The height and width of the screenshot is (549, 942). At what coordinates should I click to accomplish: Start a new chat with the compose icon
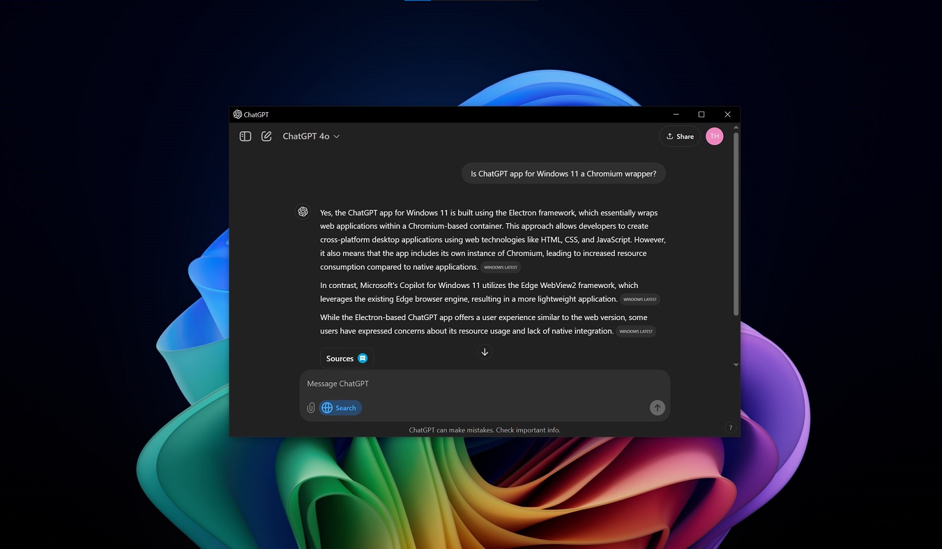[267, 136]
